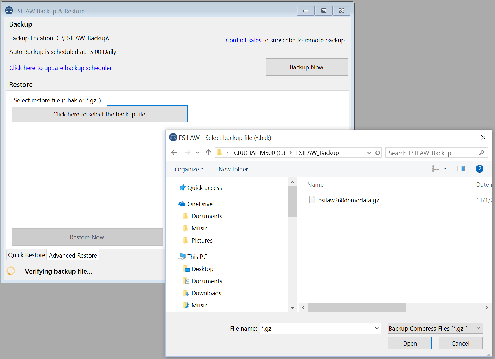This screenshot has height=359, width=495.
Task: Switch to the Advanced Restore tab
Action: pyautogui.click(x=73, y=255)
